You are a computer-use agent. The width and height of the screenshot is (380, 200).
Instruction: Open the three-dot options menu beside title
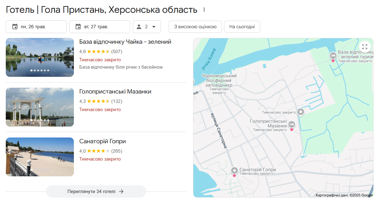[x=204, y=10]
